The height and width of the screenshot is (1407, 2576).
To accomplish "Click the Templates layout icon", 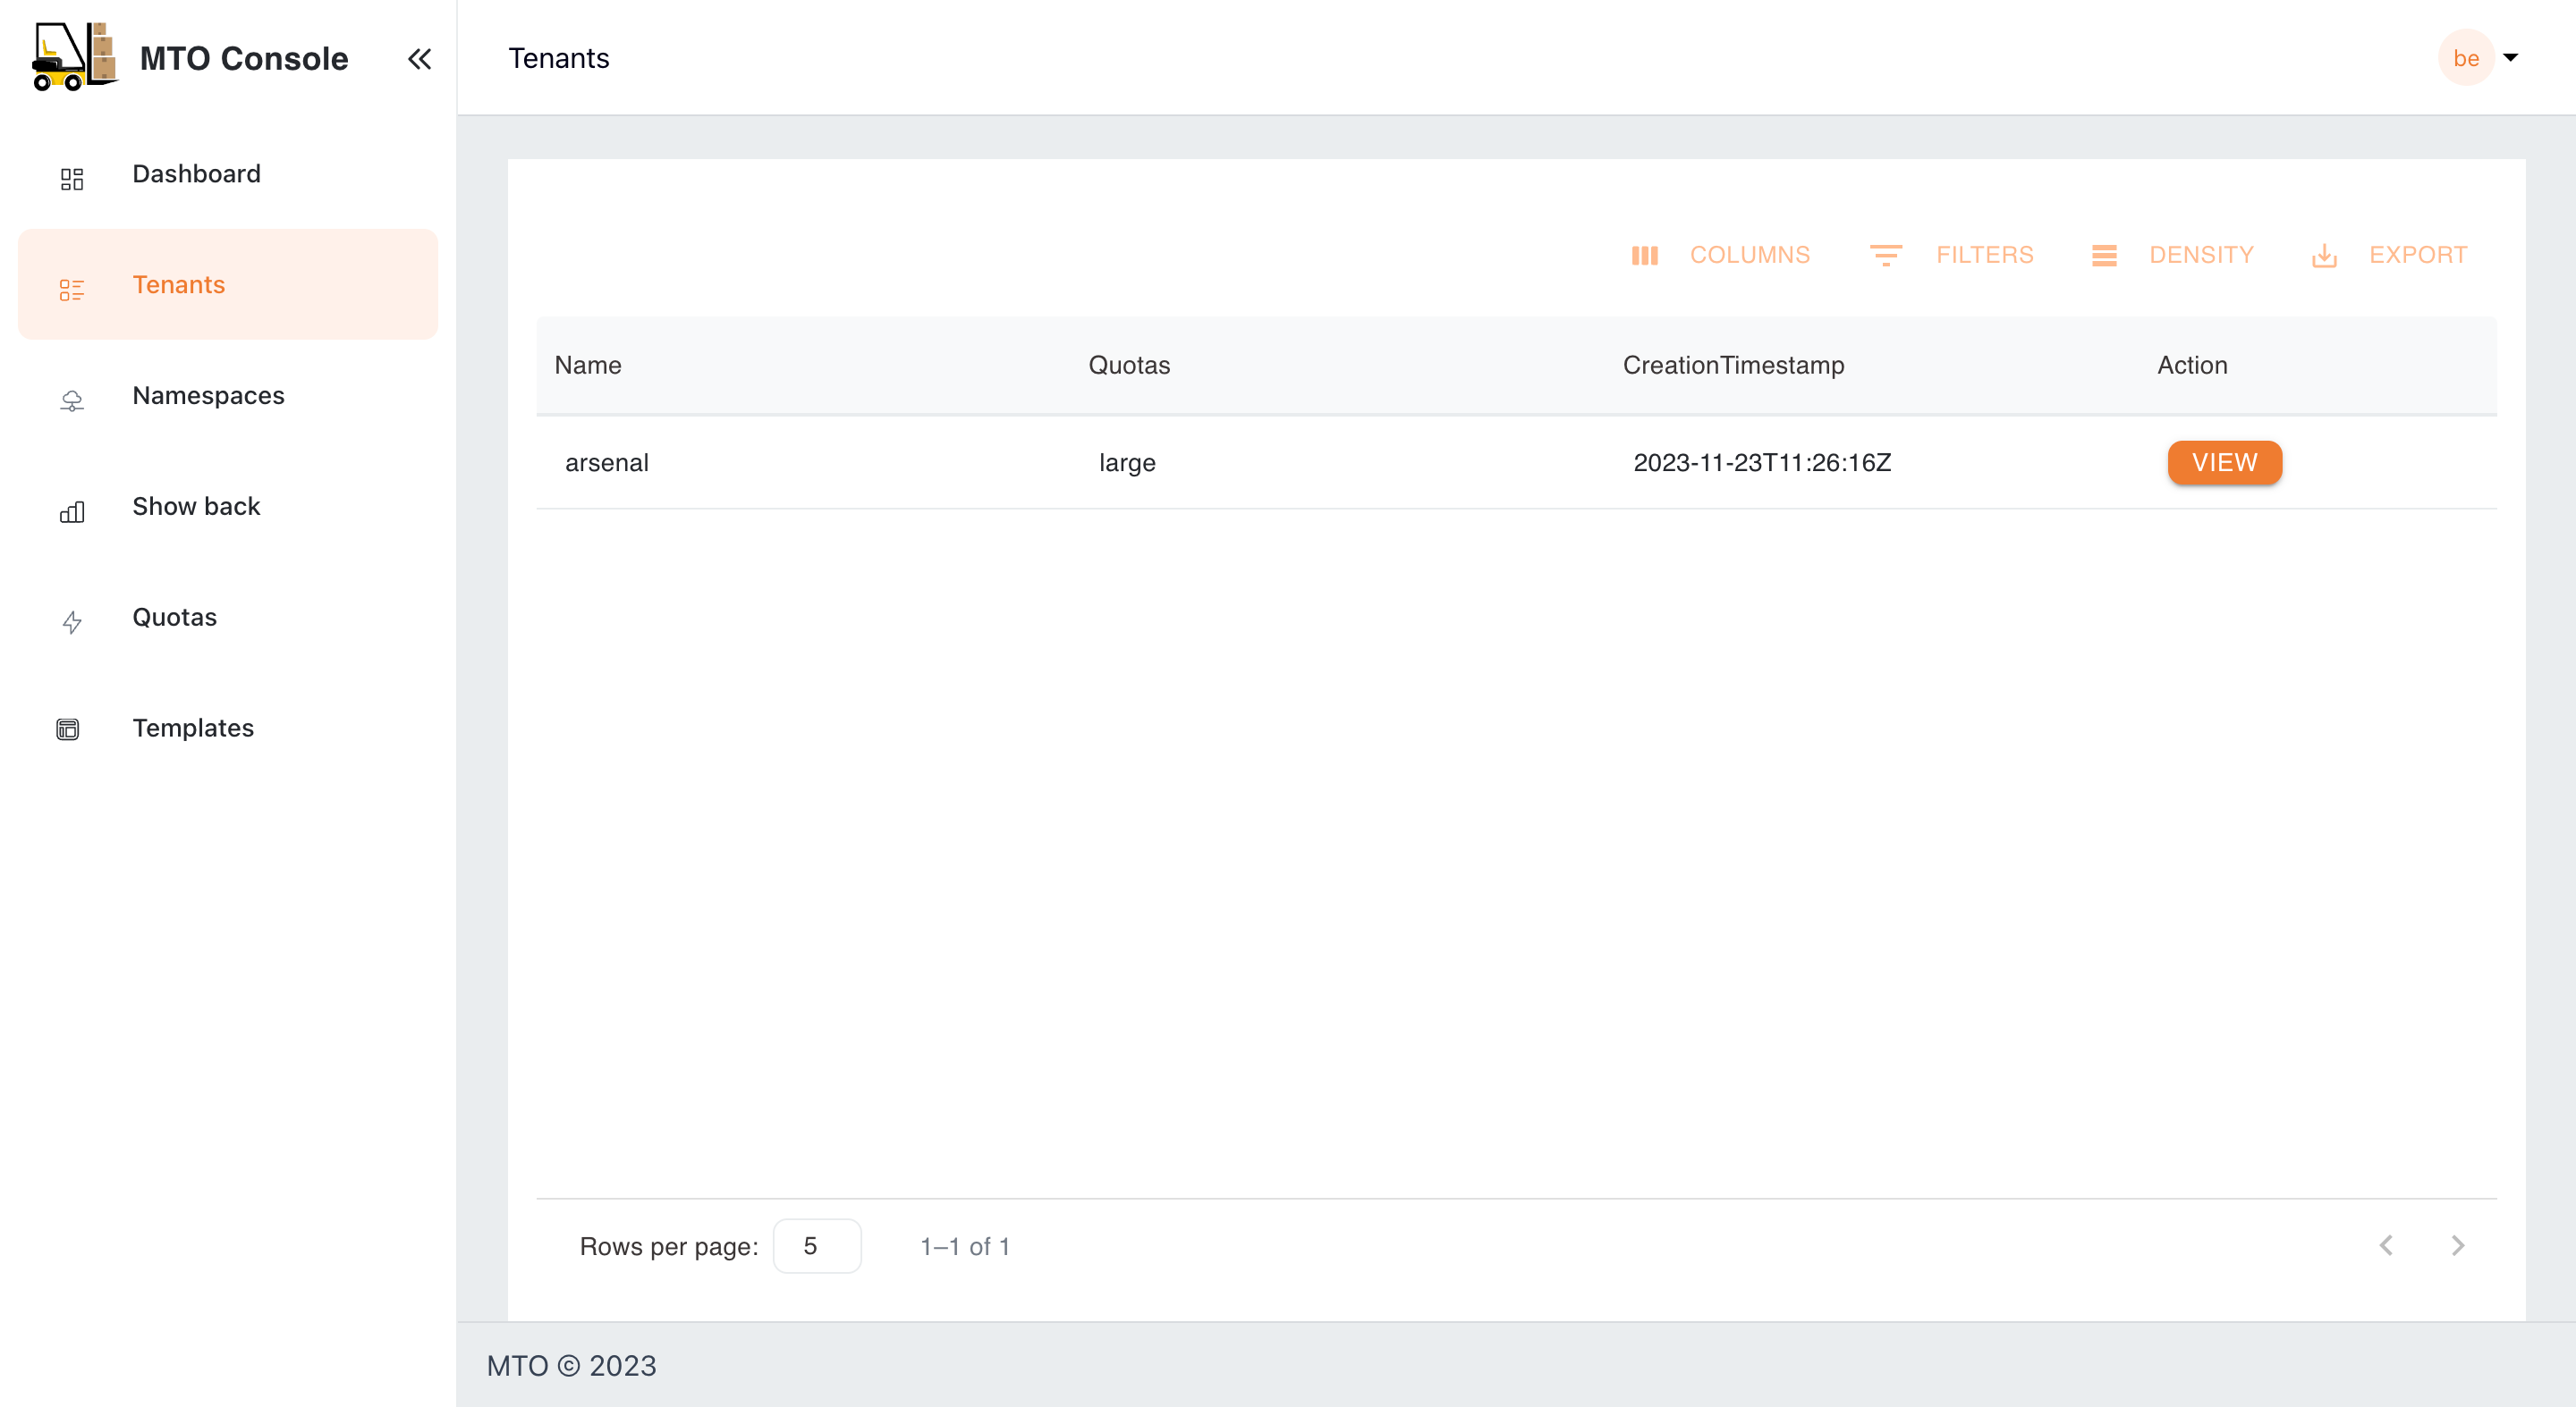I will (68, 729).
